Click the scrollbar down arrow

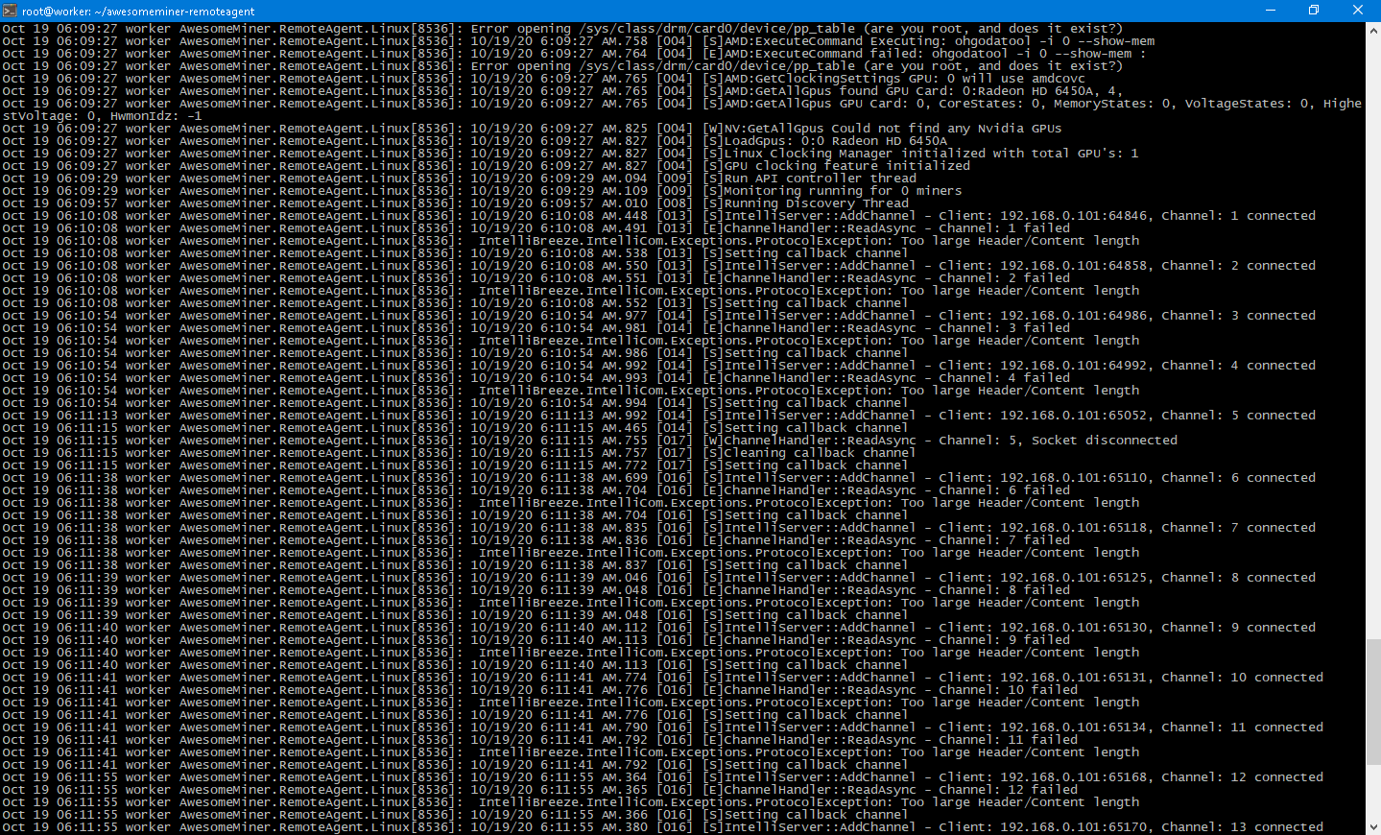(x=1373, y=826)
